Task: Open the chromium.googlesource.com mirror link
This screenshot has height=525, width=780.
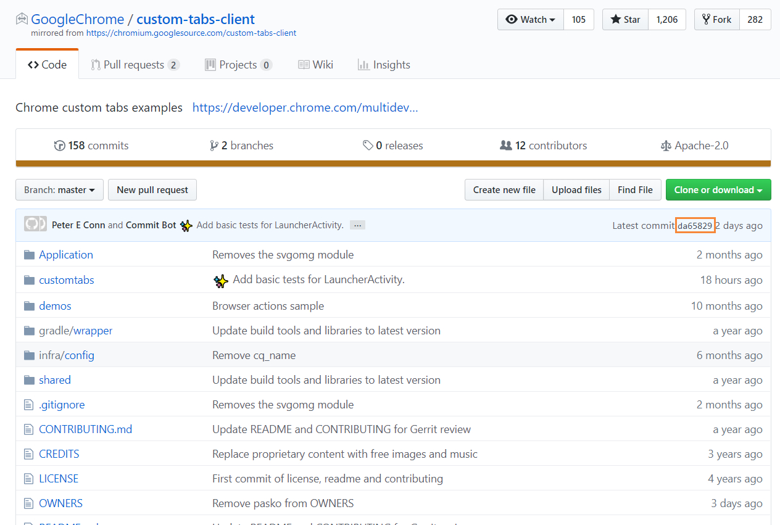Action: (191, 33)
